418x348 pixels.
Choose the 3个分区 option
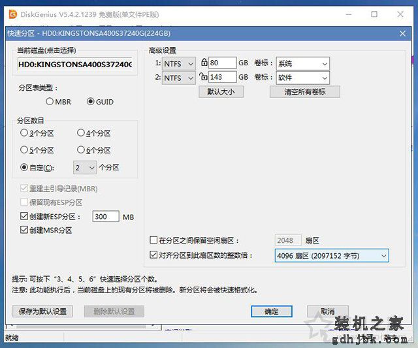[x=37, y=133]
